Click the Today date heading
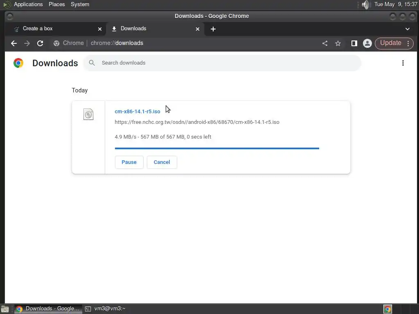 click(x=80, y=90)
